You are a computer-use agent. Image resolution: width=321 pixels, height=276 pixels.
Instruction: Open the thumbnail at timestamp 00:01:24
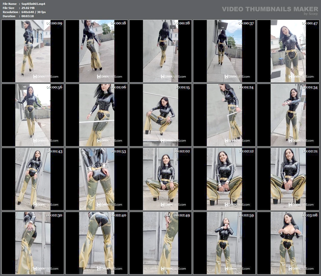click(x=224, y=115)
